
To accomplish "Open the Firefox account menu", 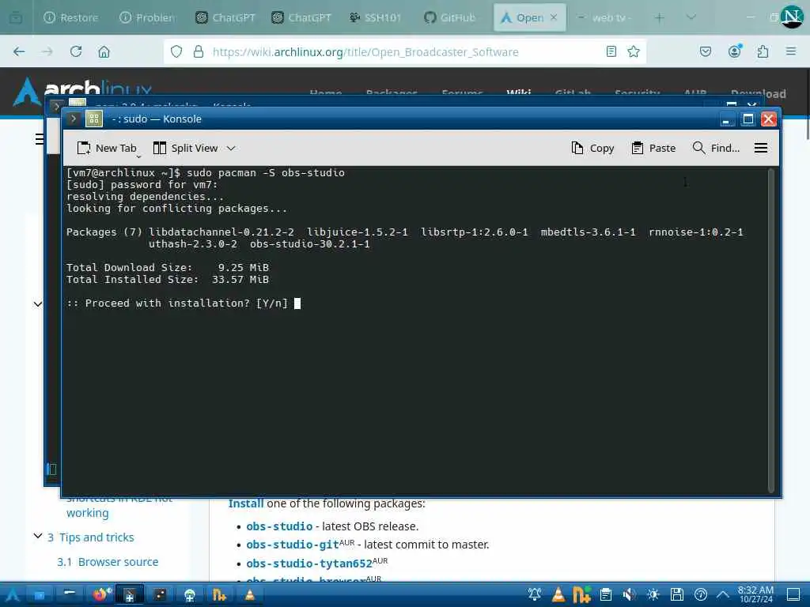I will (734, 51).
